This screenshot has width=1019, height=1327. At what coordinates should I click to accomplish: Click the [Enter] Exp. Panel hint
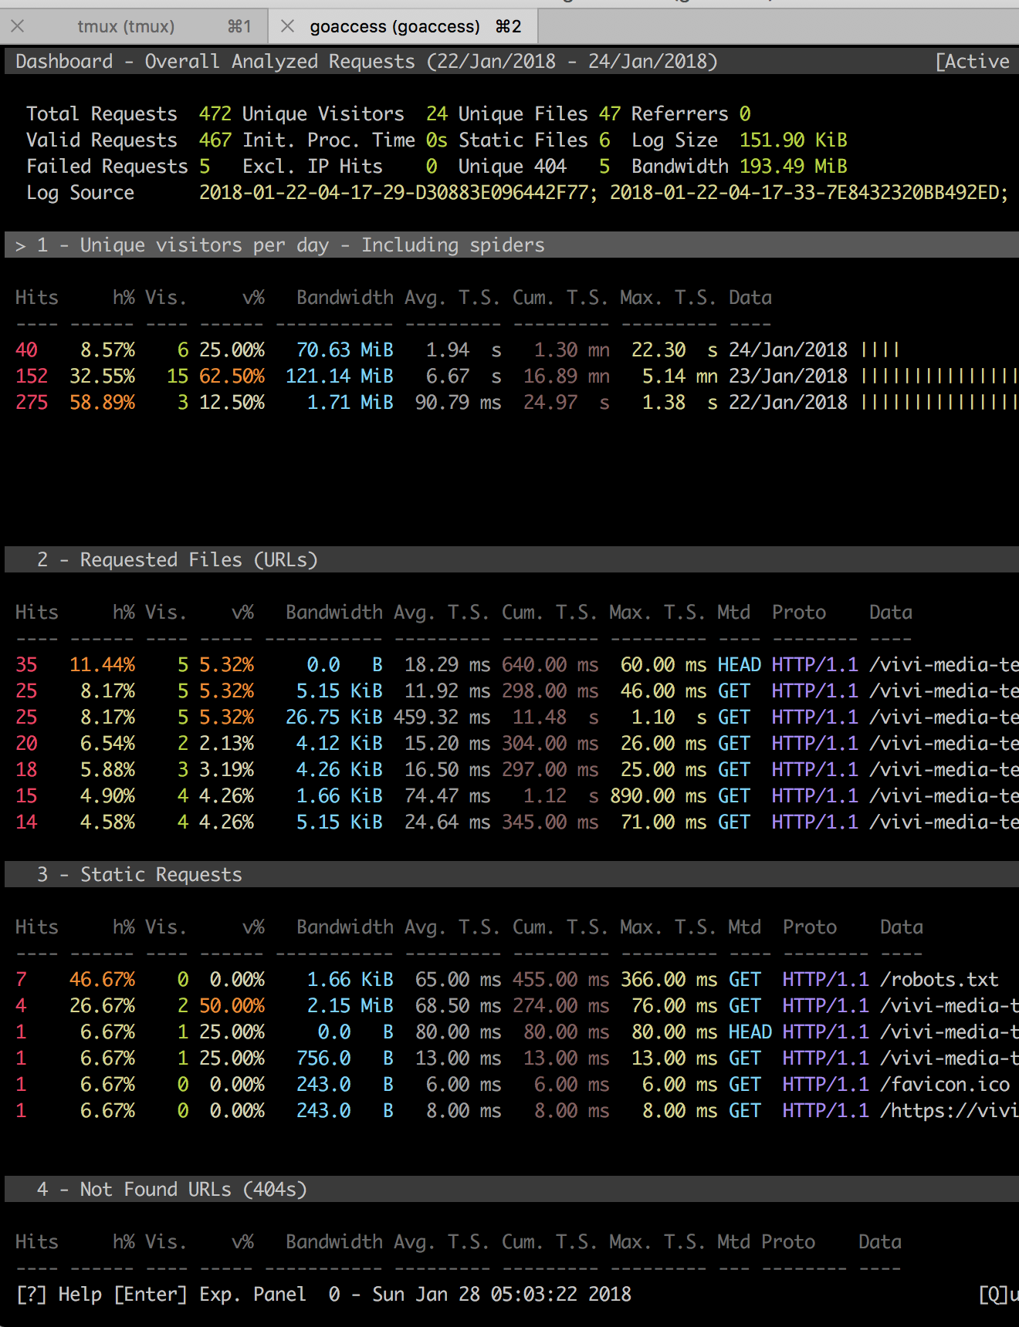(208, 1295)
